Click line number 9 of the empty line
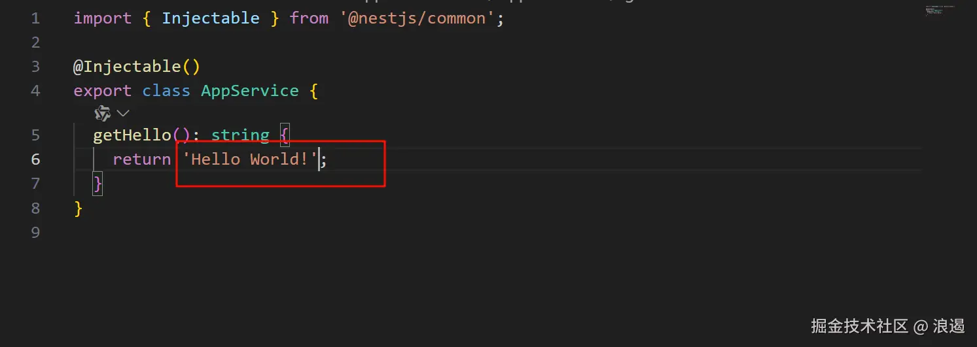This screenshot has width=977, height=347. pyautogui.click(x=35, y=233)
